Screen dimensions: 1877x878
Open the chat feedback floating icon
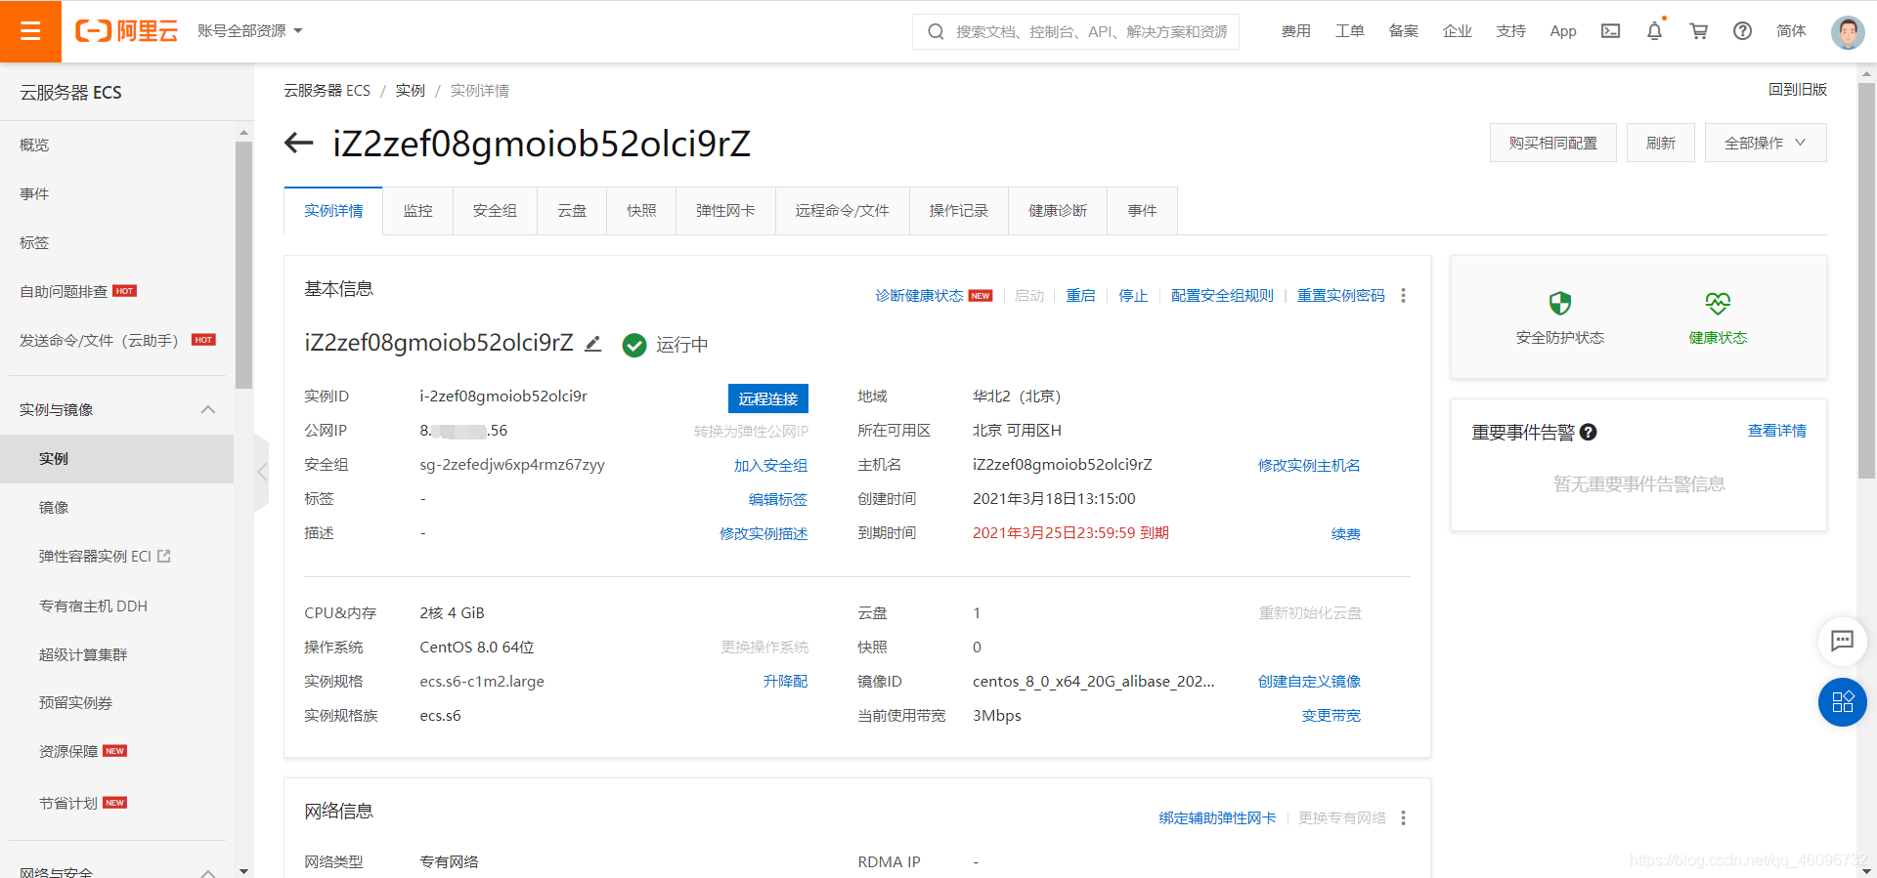[x=1842, y=641]
